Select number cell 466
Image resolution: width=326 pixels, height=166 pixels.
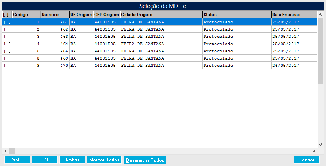55,51
